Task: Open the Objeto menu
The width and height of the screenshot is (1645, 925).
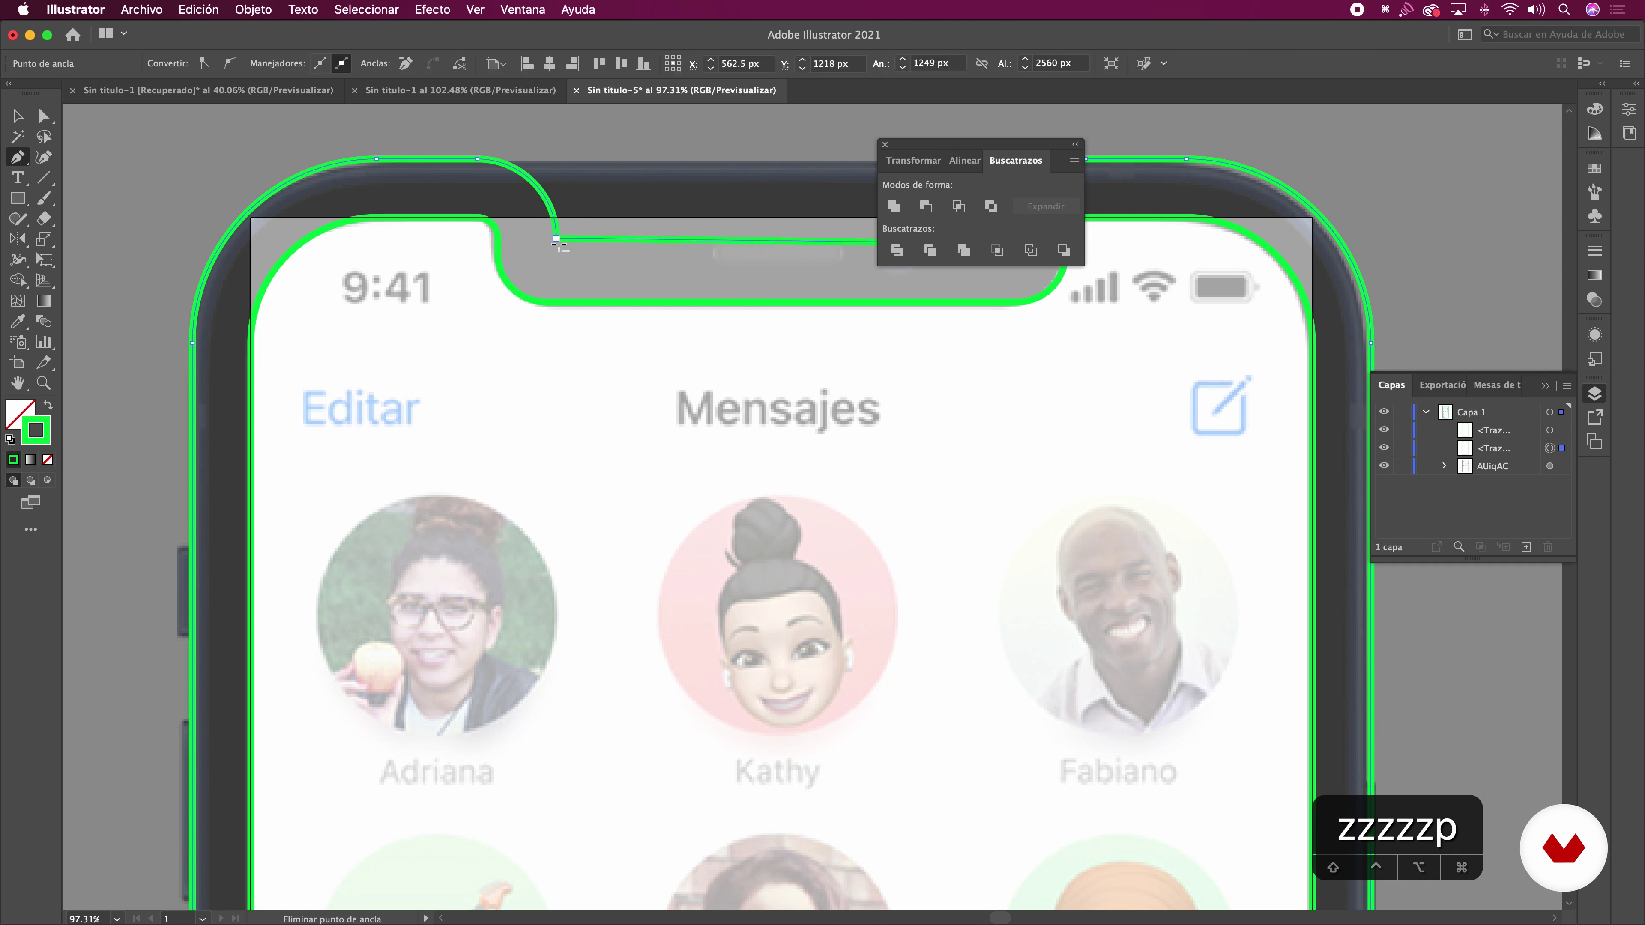Action: (253, 9)
